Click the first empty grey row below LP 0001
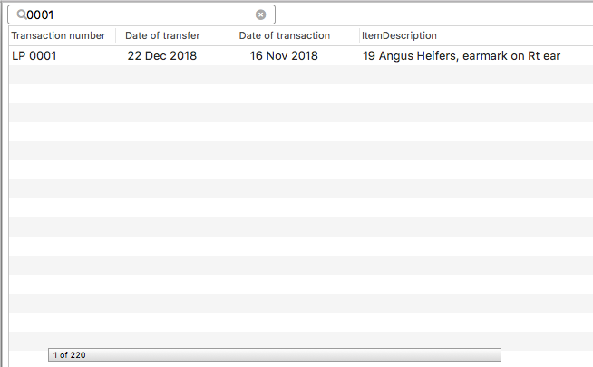593x367 pixels. (301, 75)
